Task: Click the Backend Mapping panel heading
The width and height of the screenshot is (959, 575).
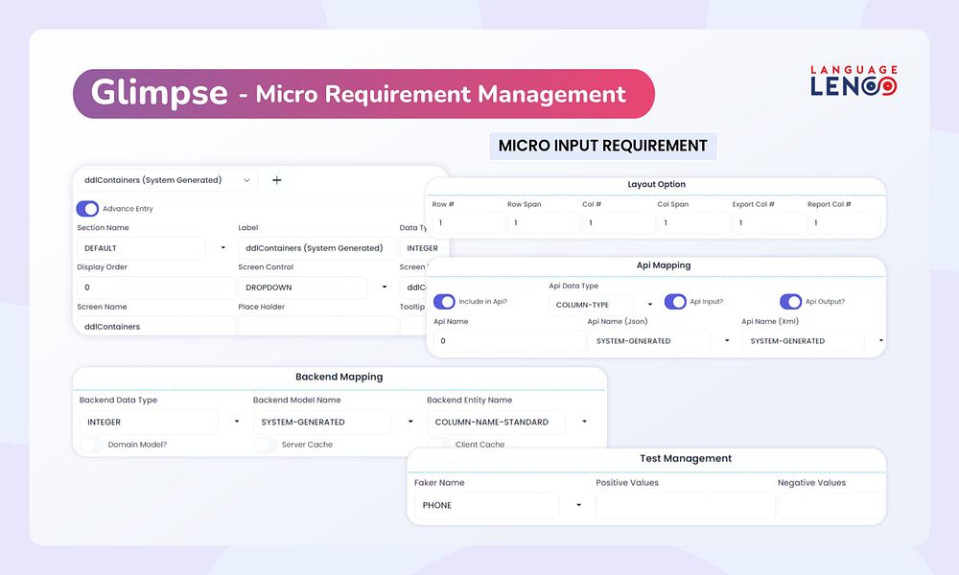Action: tap(339, 377)
